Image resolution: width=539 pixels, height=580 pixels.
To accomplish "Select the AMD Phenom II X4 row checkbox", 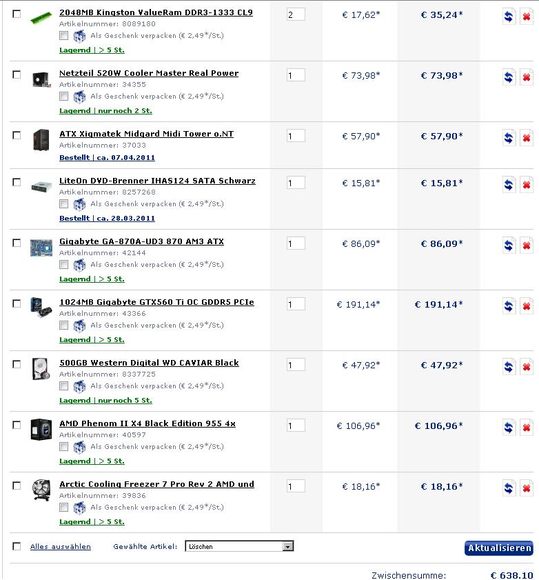I will 17,425.
